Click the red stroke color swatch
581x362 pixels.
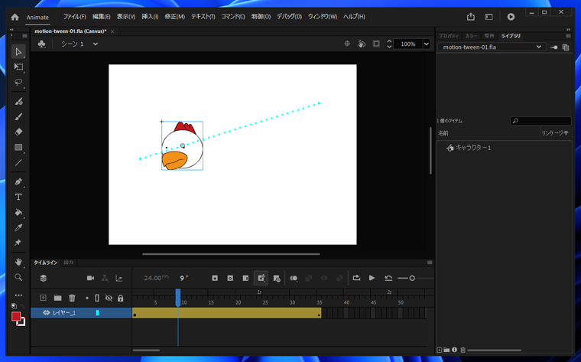click(x=16, y=316)
